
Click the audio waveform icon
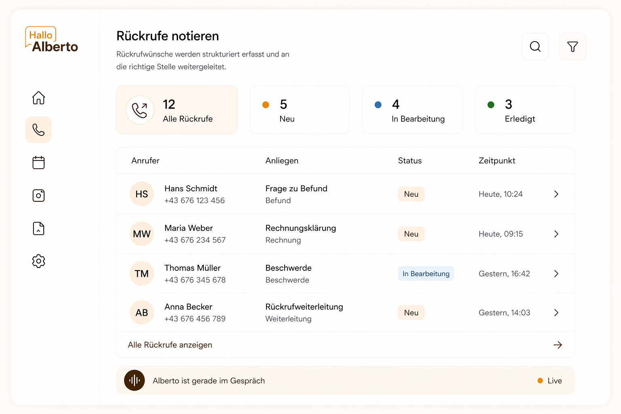click(x=135, y=380)
